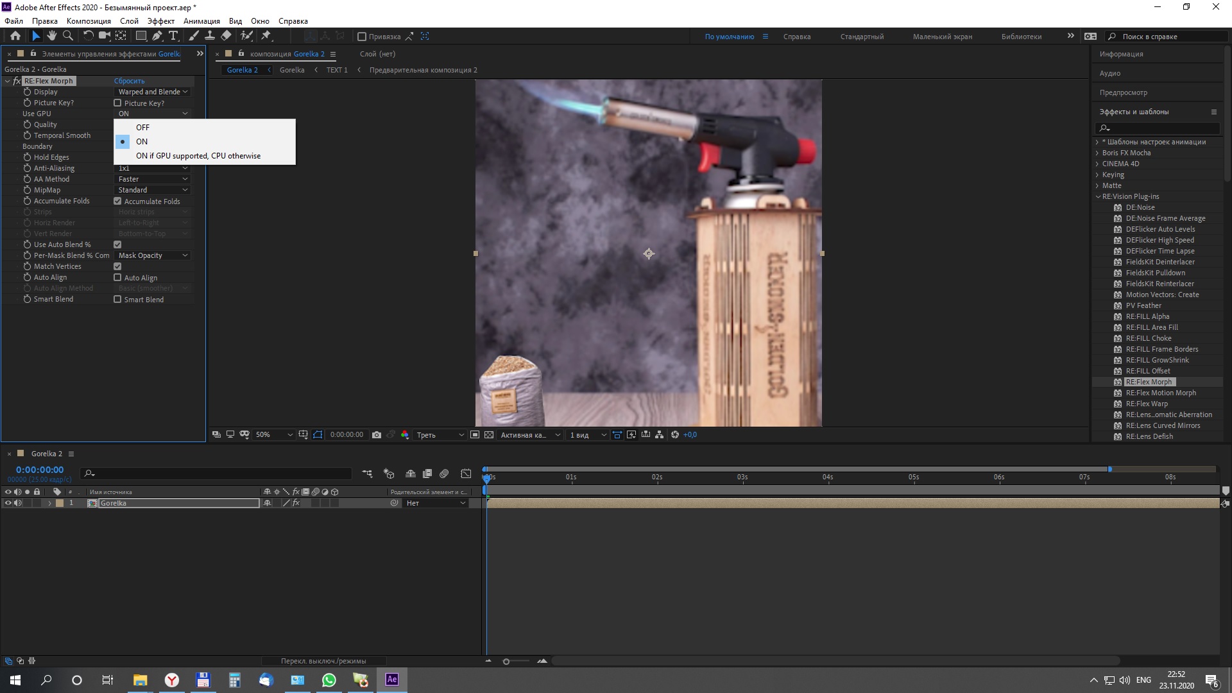
Task: Click the reset exposure icon
Action: point(675,434)
